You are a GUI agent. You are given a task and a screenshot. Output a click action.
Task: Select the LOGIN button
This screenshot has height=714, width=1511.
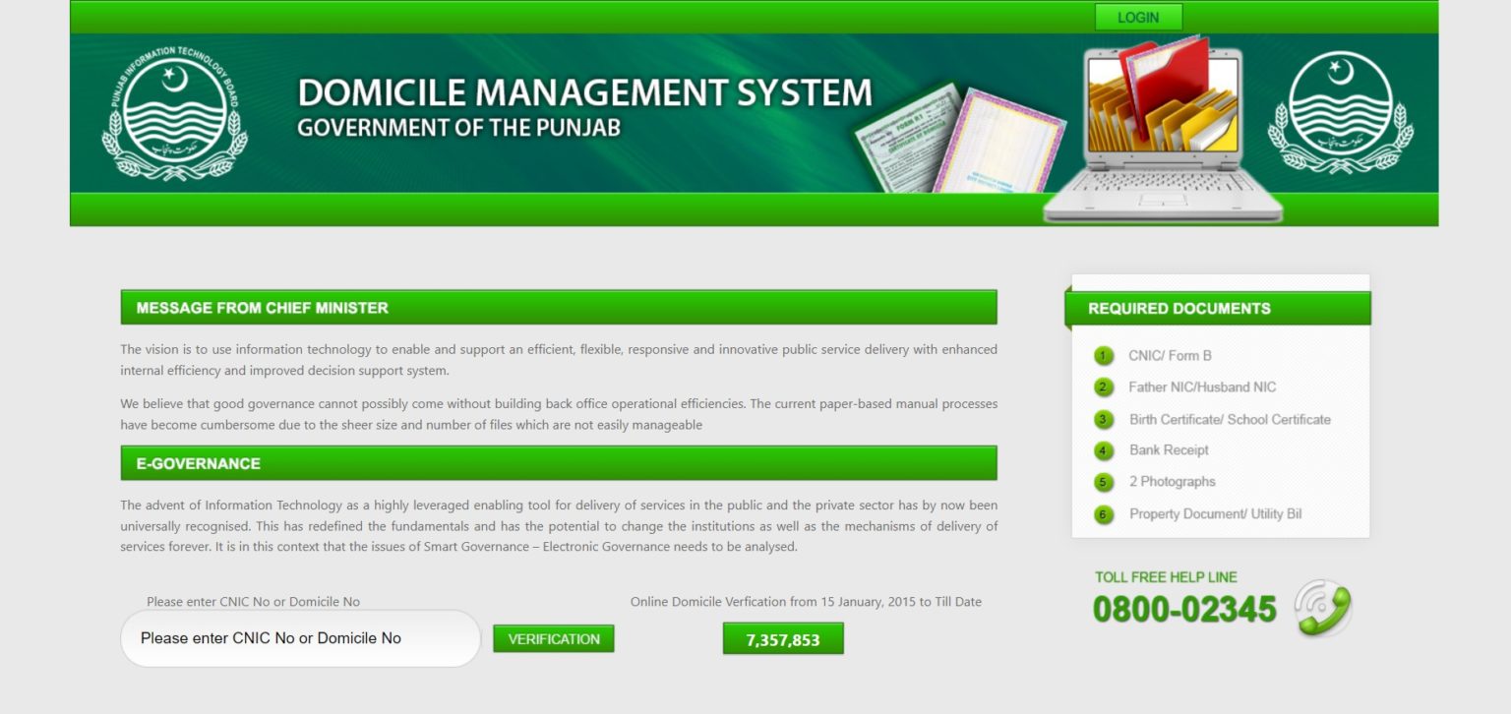coord(1138,17)
